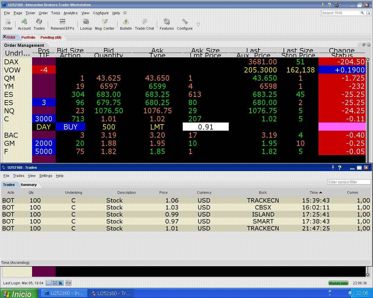Click the small left icon in Order Management header

(364, 45)
